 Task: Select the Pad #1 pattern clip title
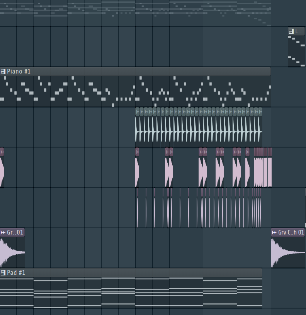(x=16, y=272)
